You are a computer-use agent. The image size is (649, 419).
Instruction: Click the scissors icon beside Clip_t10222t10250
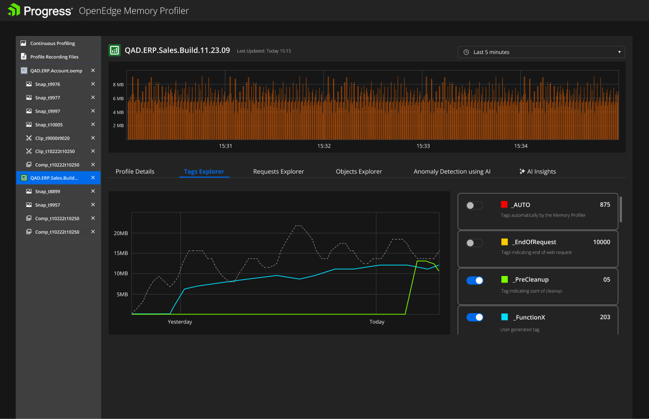coord(29,151)
